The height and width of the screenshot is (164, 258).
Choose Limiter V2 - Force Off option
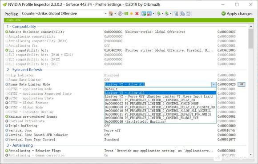[x=160, y=96]
